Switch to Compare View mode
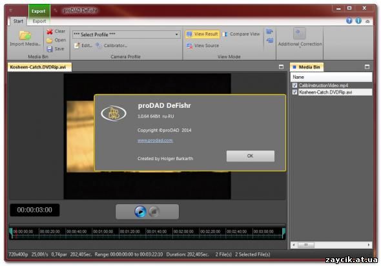 coord(241,34)
